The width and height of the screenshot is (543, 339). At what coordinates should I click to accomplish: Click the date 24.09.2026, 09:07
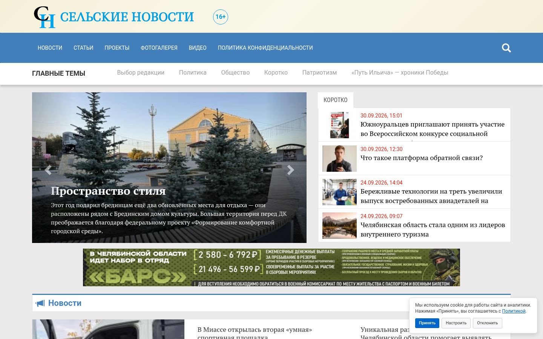[381, 216]
